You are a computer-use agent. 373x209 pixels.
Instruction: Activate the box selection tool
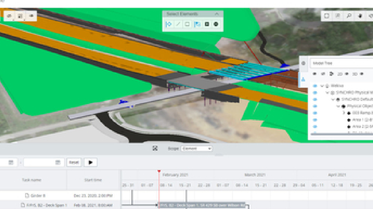(187, 24)
